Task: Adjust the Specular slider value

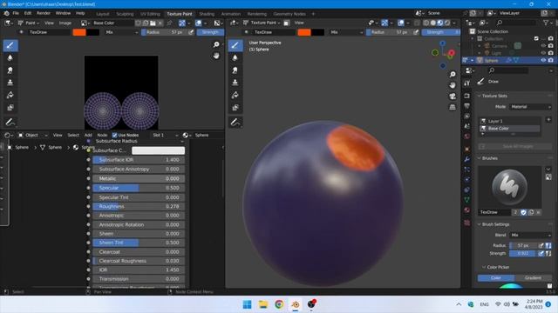Action: pos(139,188)
